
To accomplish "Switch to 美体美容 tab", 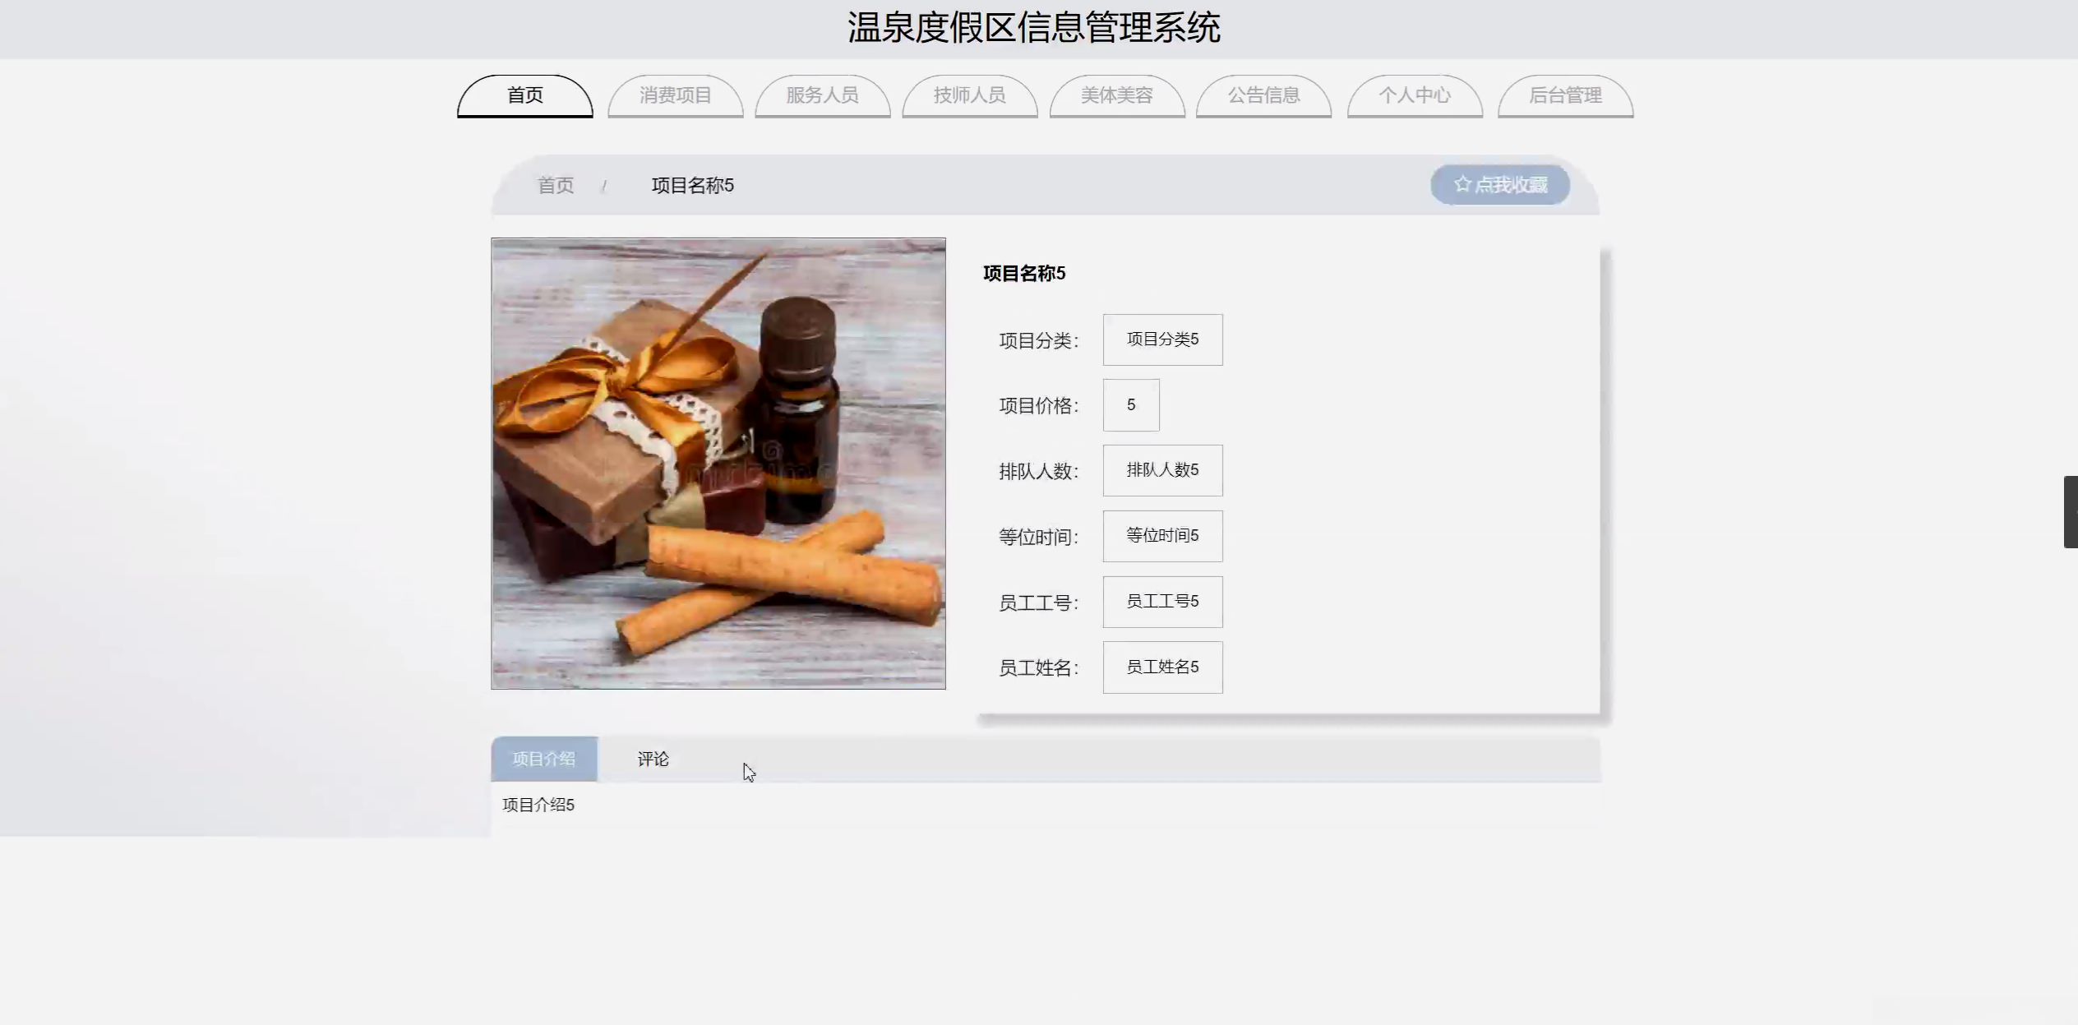I will (x=1116, y=95).
